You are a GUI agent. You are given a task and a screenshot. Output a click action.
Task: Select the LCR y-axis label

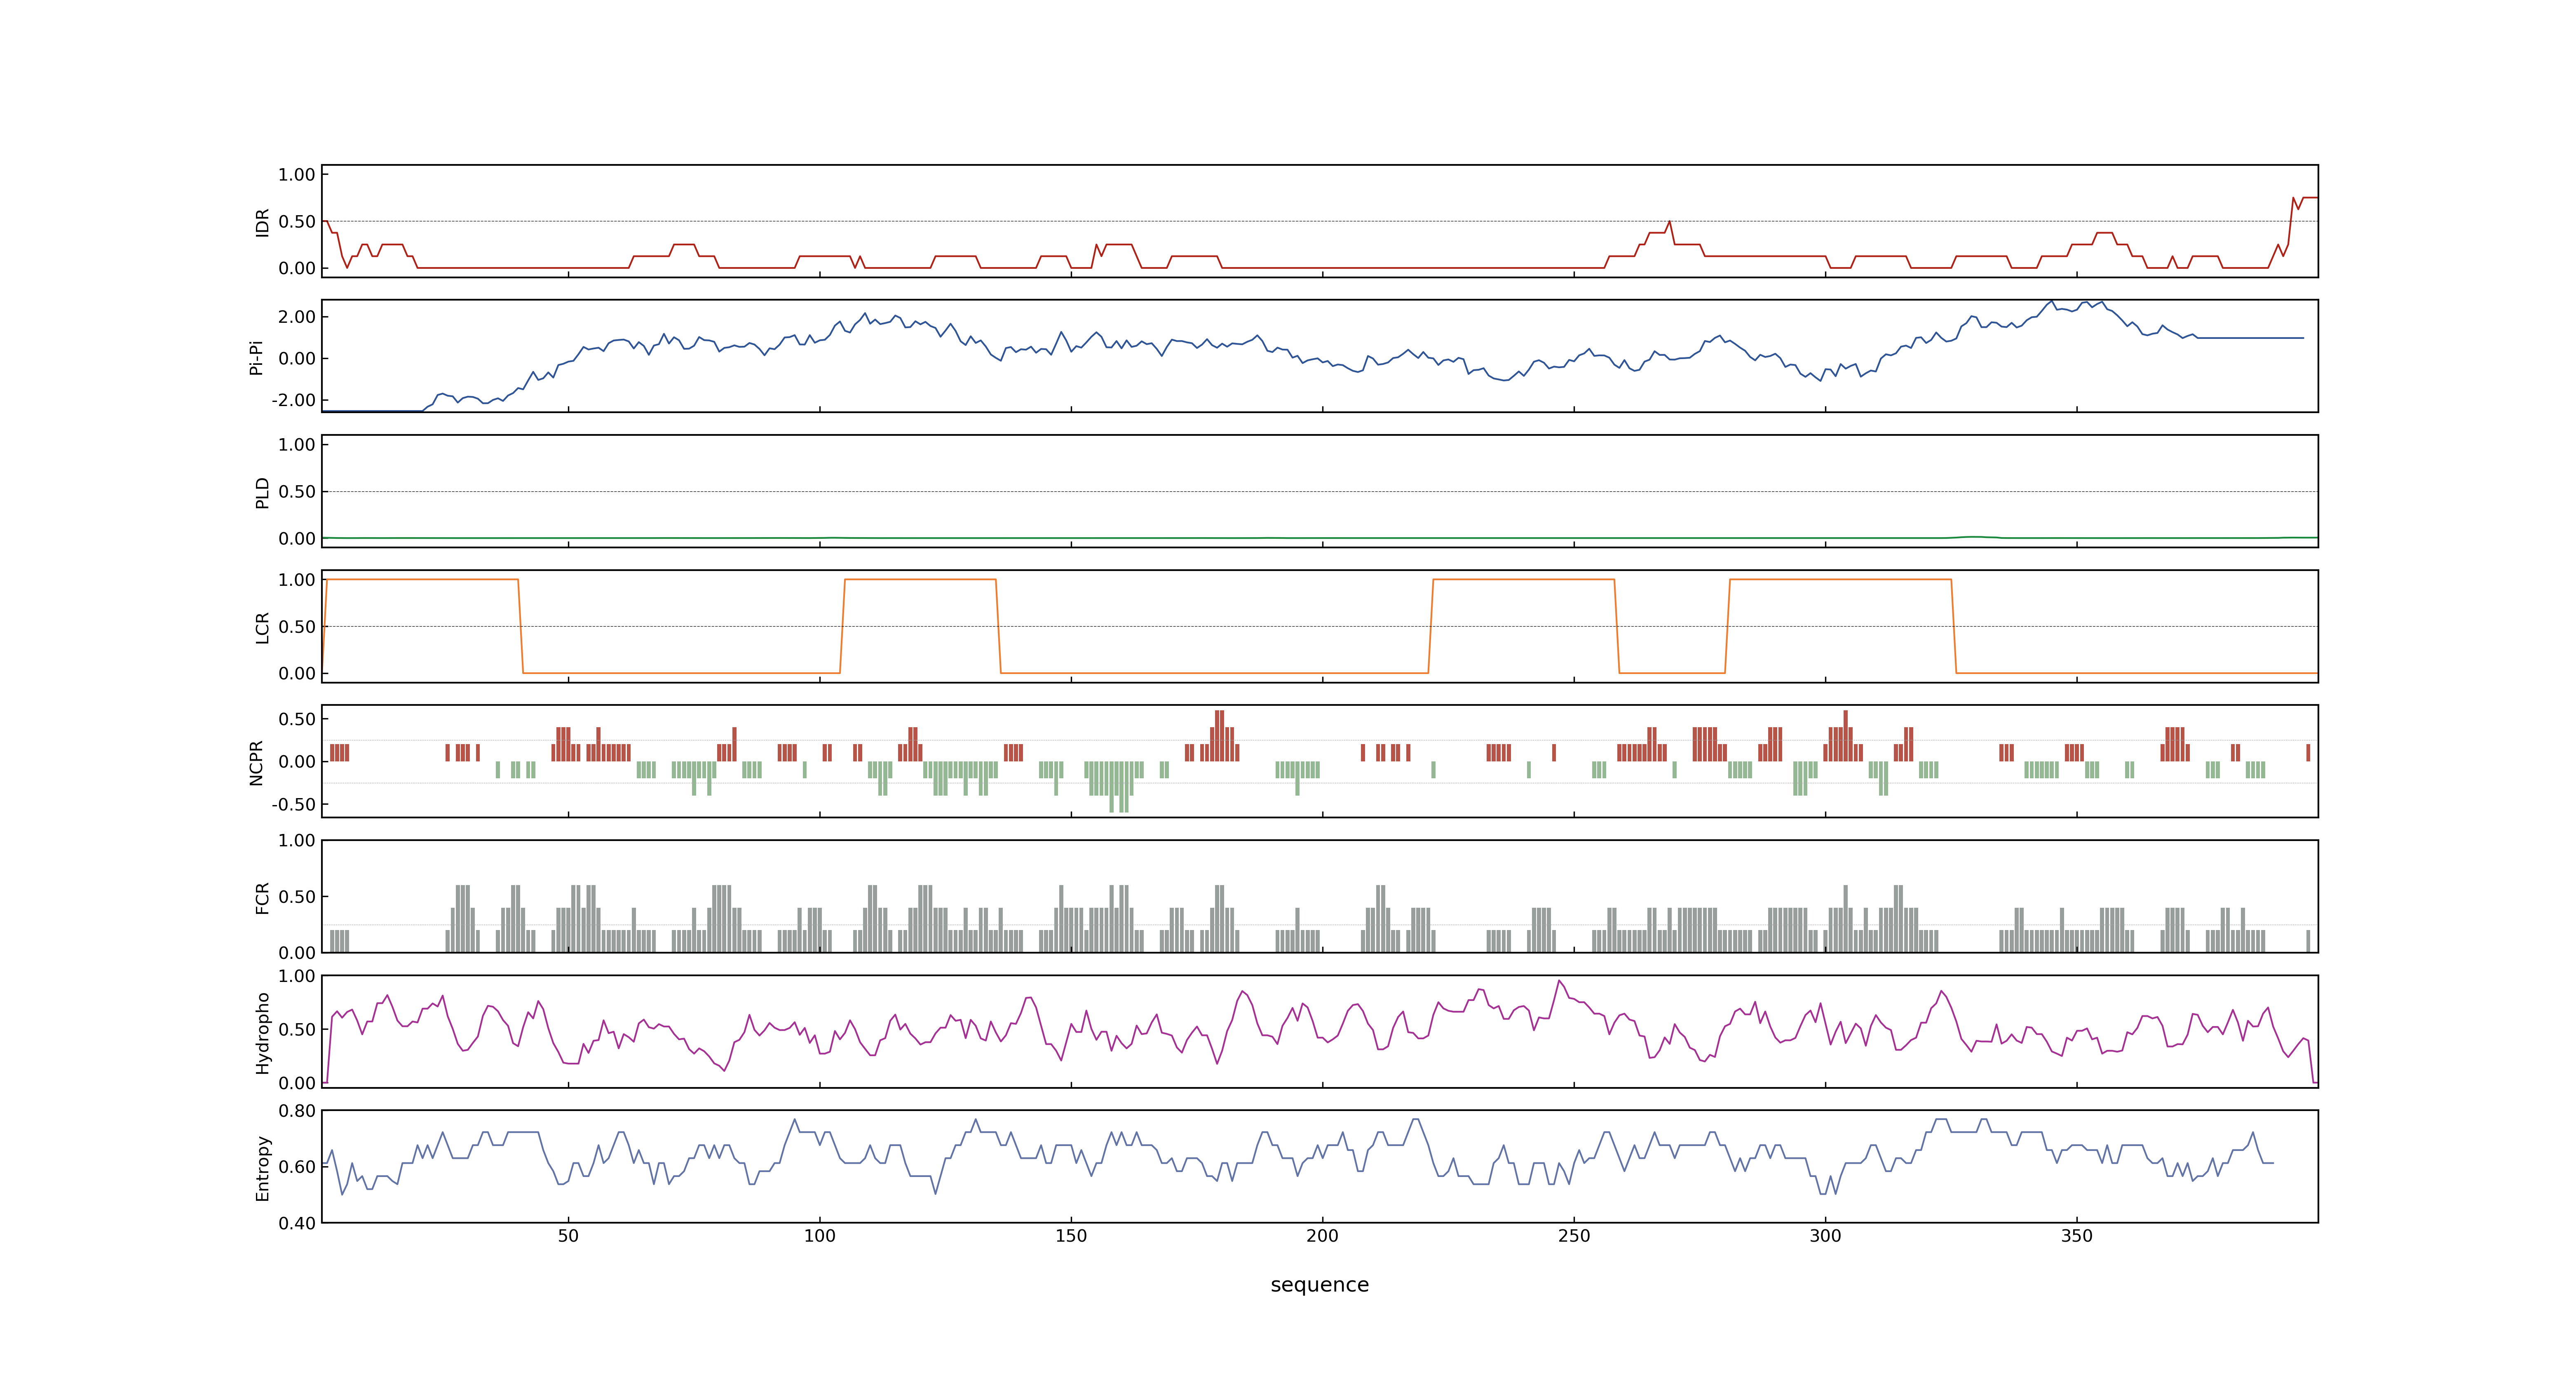point(262,627)
